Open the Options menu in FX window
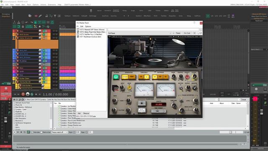Image resolution: width=268 pixels, height=151 pixels. (88, 26)
